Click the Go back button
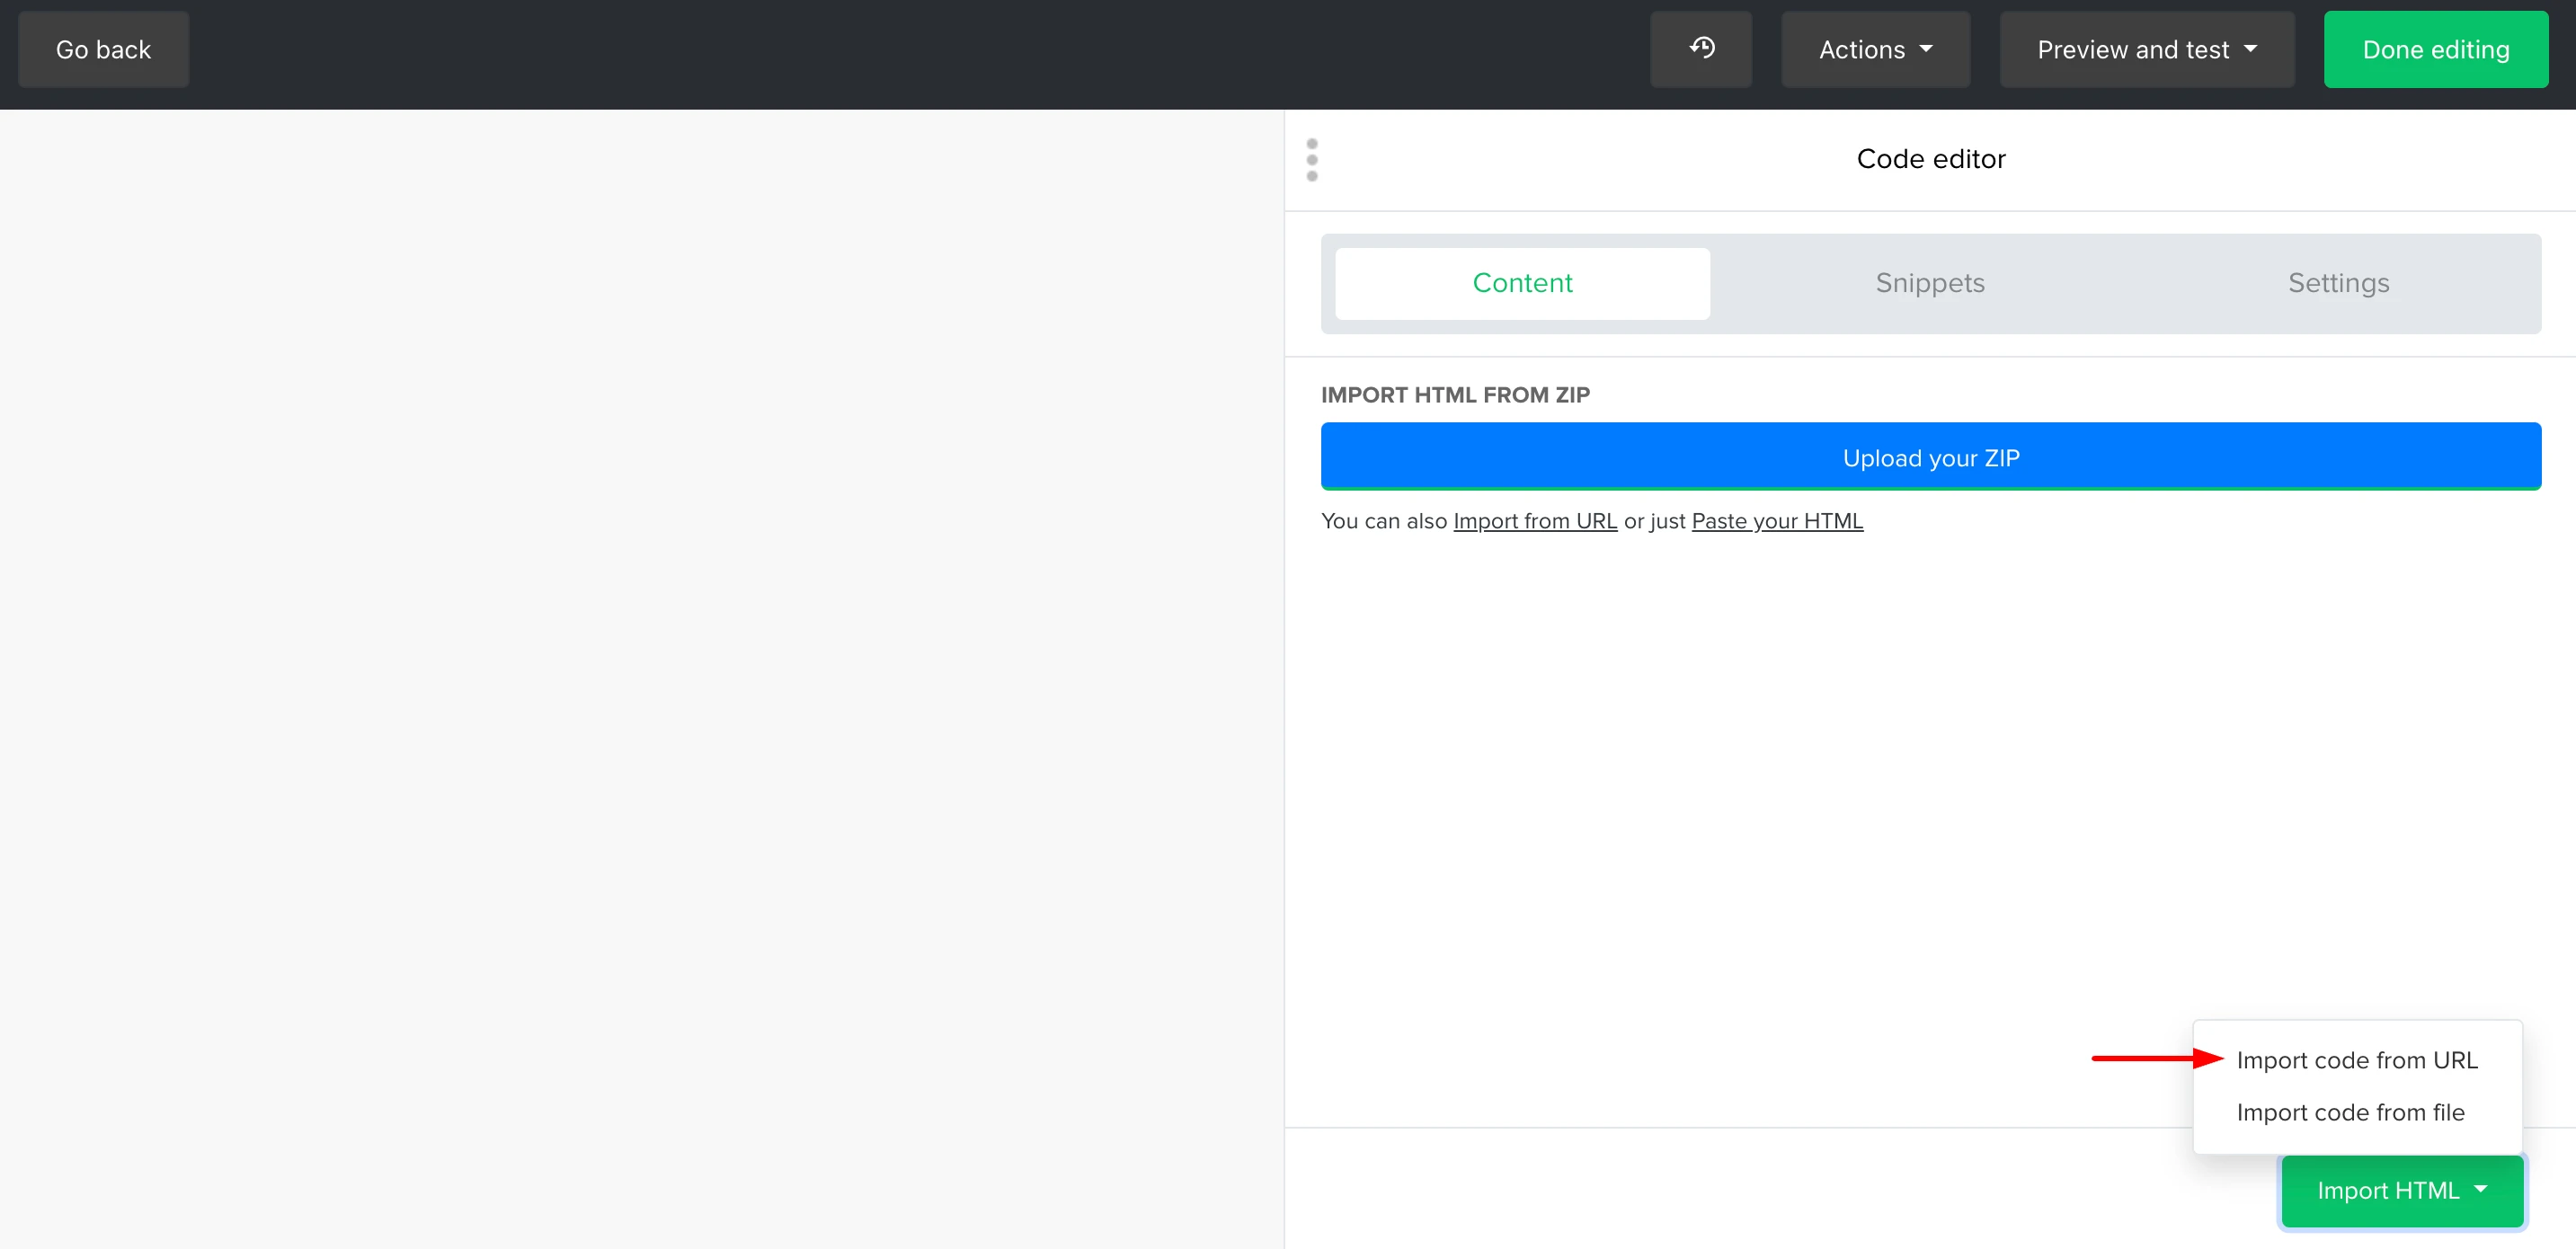This screenshot has width=2576, height=1249. (103, 49)
